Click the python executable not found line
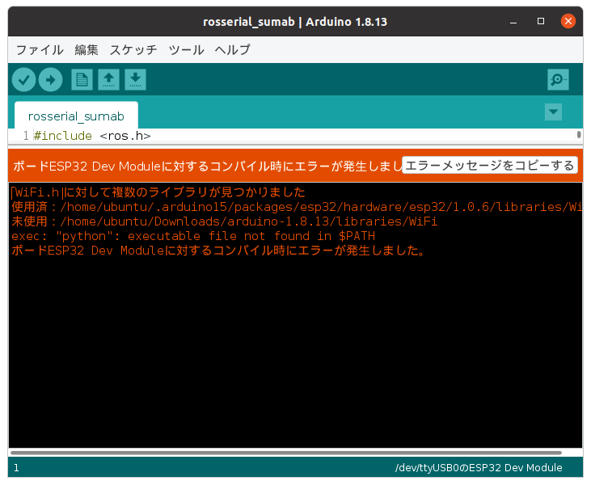Screen dimensions: 591x485 tap(193, 236)
